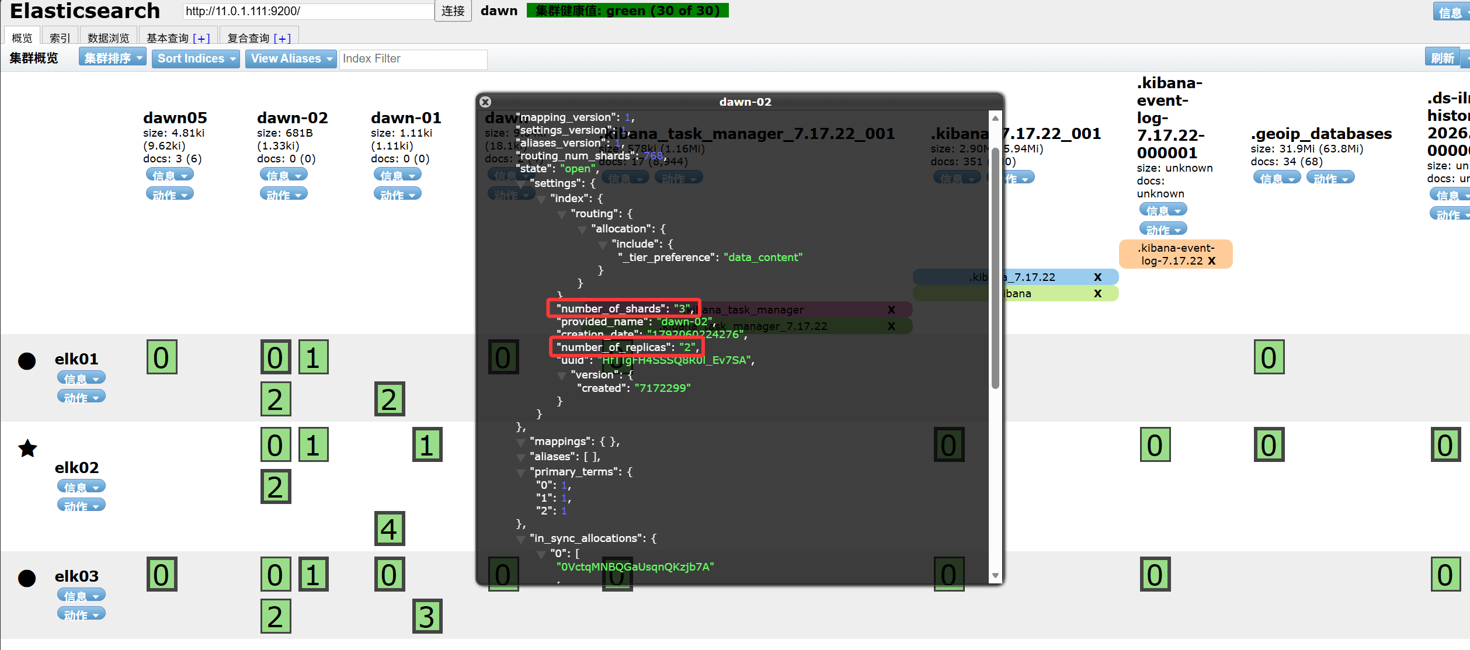Viewport: 1470px width, 650px height.
Task: Open dawn-02 动作 dropdown
Action: 283,194
